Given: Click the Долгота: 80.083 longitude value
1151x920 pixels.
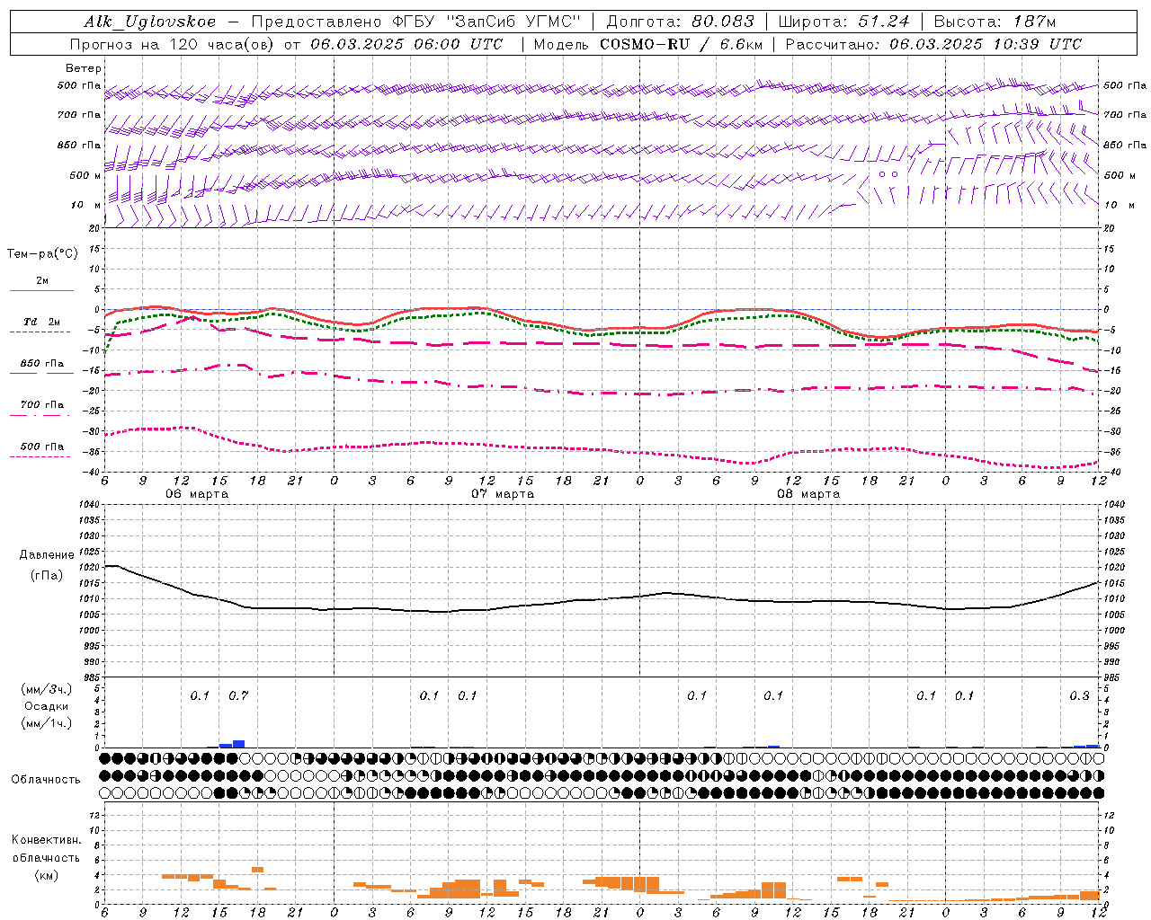Looking at the screenshot, I should pos(681,22).
